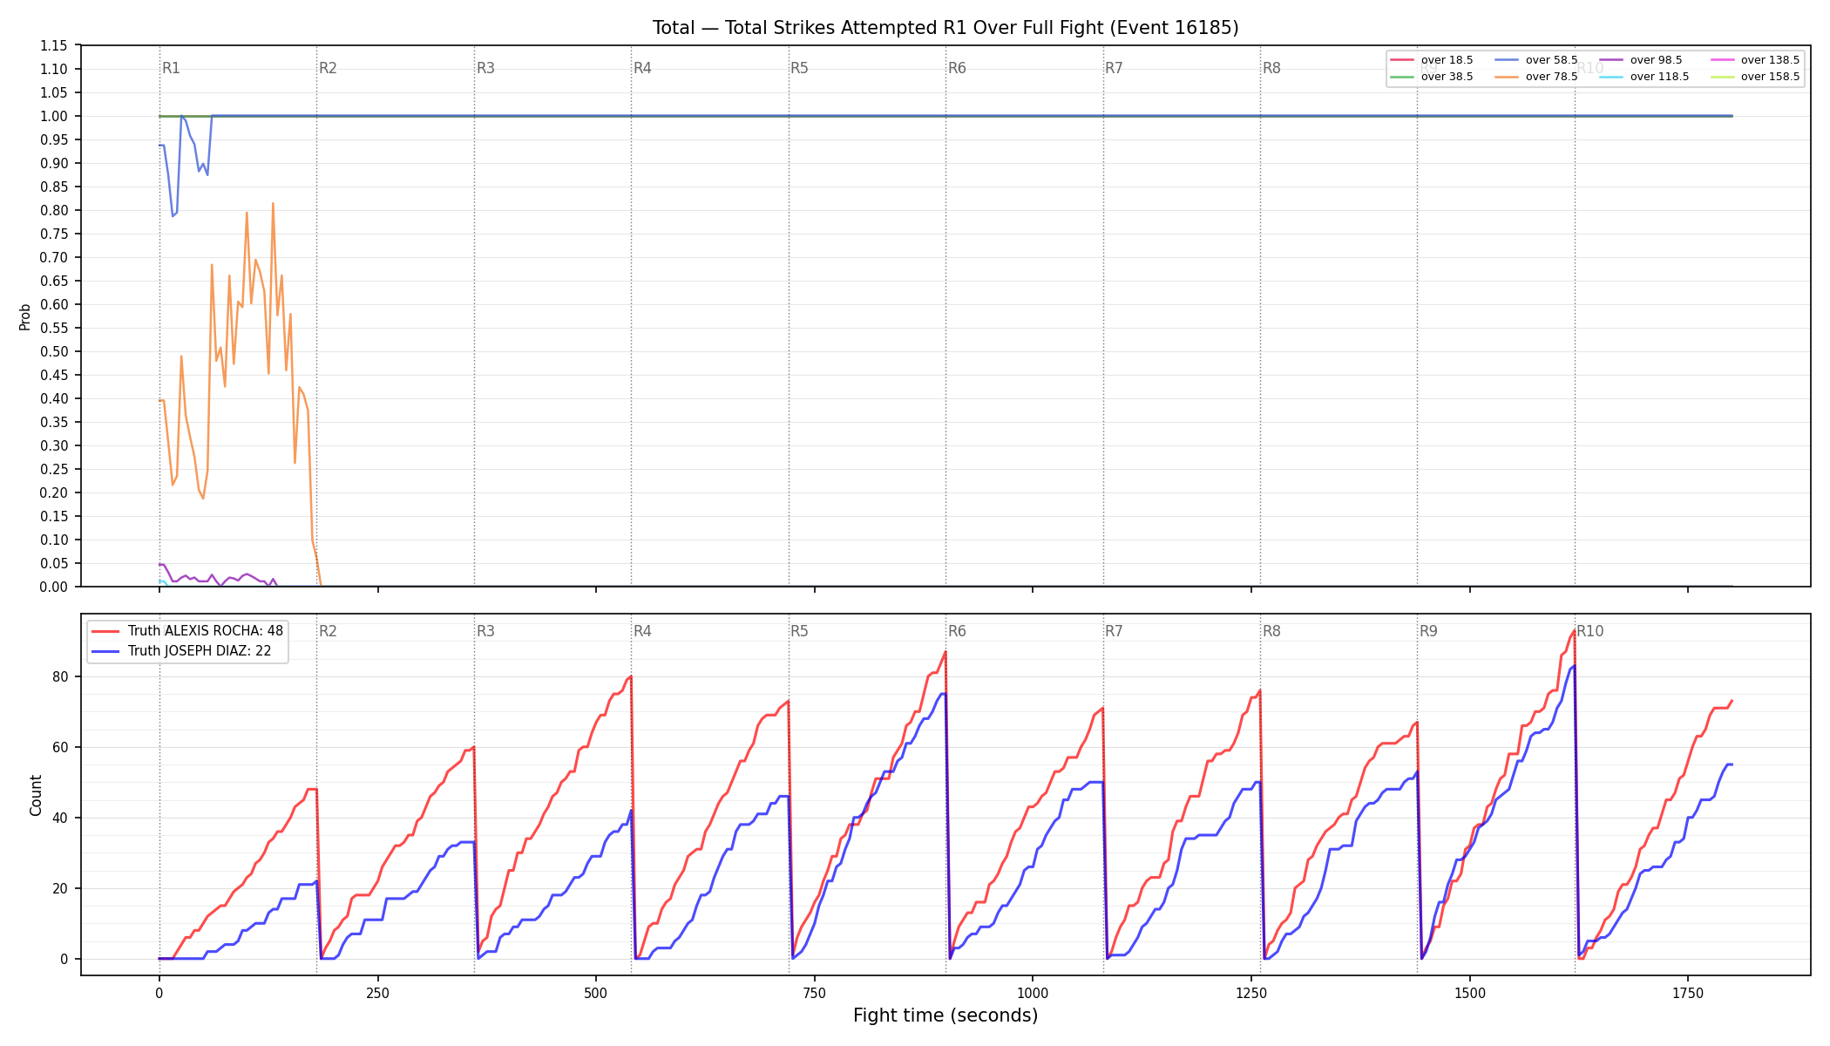Click the R8 round label in the probability chart
Viewport: 1830px width, 1046px height.
tap(1271, 68)
